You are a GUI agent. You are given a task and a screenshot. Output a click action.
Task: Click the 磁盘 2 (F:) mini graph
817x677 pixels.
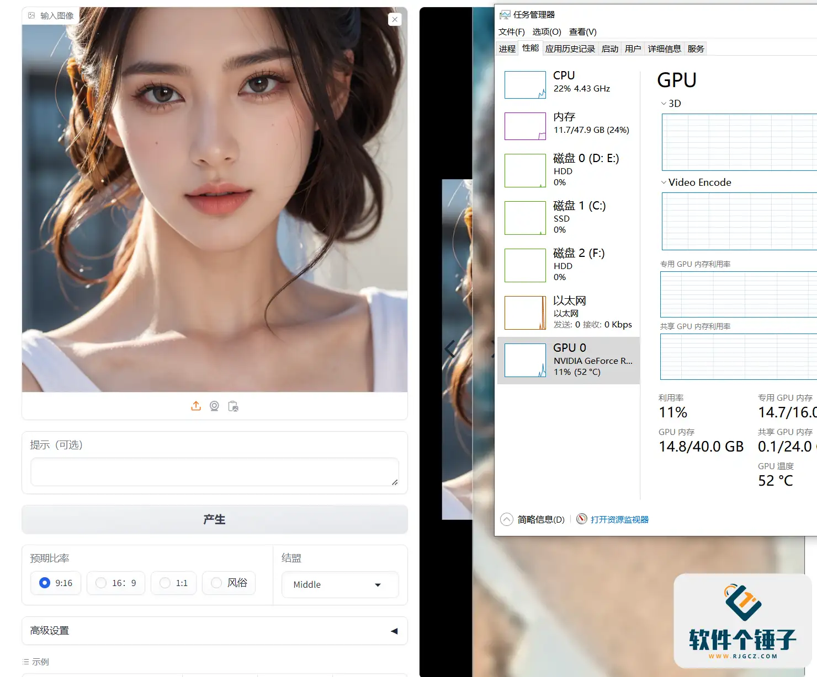[525, 265]
